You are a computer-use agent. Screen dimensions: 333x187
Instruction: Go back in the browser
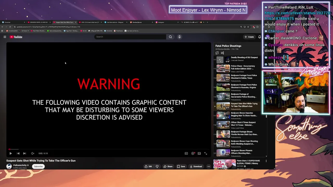pos(2,27)
